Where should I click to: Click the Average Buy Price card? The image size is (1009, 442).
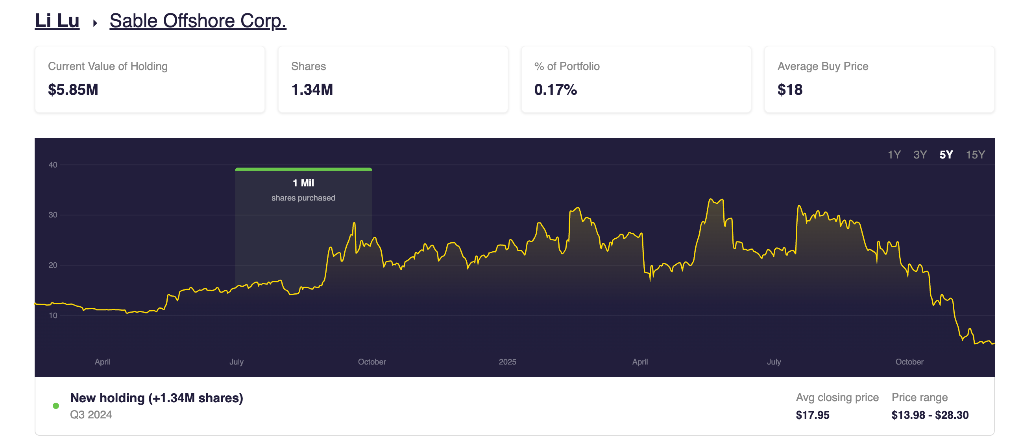(x=879, y=79)
